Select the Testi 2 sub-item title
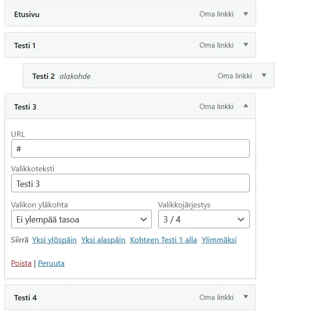This screenshot has width=310, height=314. (x=43, y=76)
